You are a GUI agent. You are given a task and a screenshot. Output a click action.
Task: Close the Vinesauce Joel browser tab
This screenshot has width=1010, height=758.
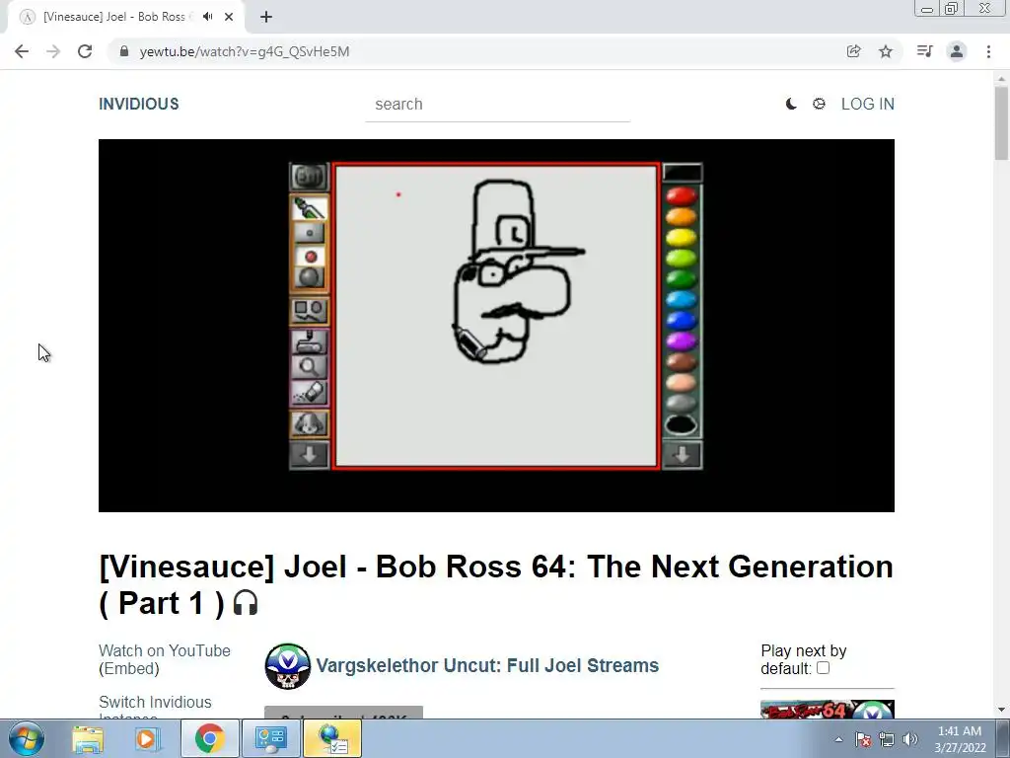229,17
